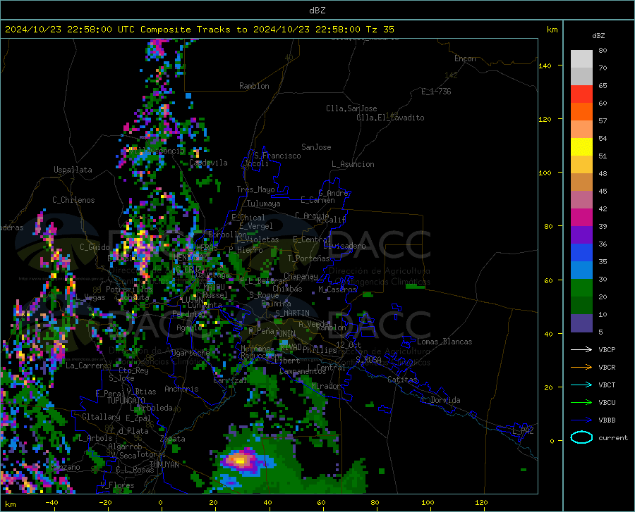Image resolution: width=635 pixels, height=512 pixels.
Task: Click the 120 km tick on horizontal axis
Action: (481, 502)
